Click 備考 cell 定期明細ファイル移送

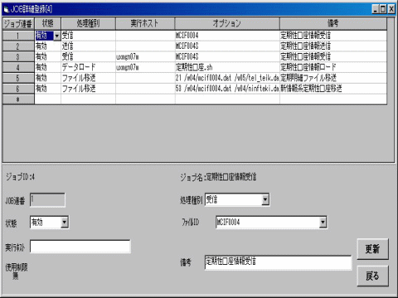[333, 78]
